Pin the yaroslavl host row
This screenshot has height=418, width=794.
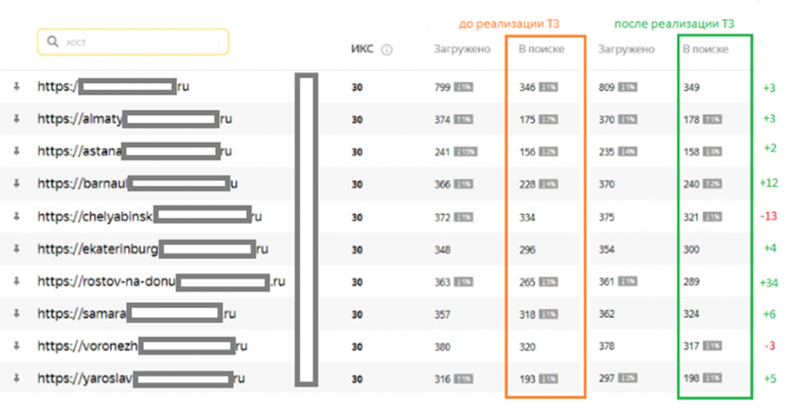17,378
